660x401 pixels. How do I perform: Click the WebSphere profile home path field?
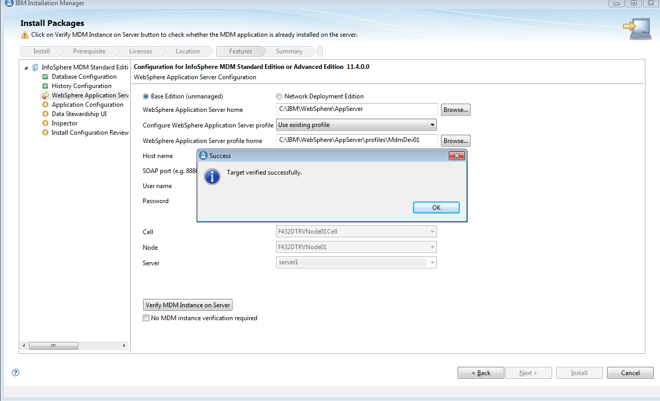click(x=357, y=140)
